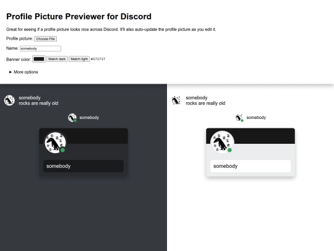The image size is (334, 251).
Task: Click 'rocks are really old' message in light panel
Action: (x=205, y=103)
